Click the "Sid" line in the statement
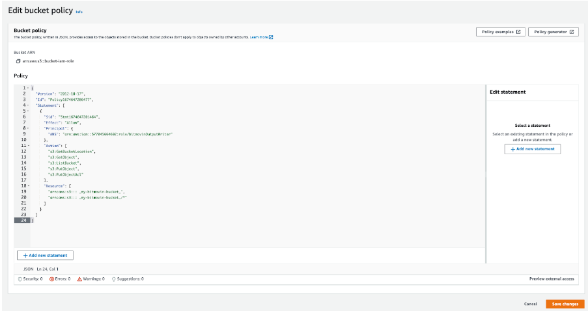This screenshot has width=588, height=311. click(x=72, y=117)
